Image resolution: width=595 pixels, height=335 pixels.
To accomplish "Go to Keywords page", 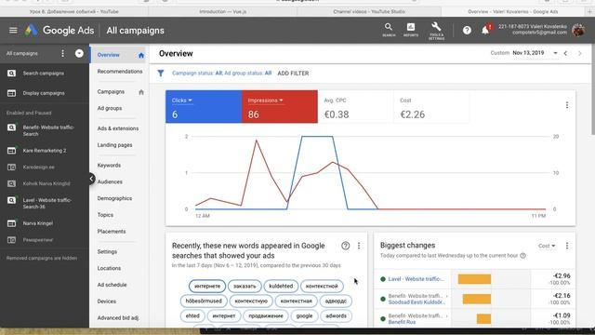I will click(x=109, y=166).
